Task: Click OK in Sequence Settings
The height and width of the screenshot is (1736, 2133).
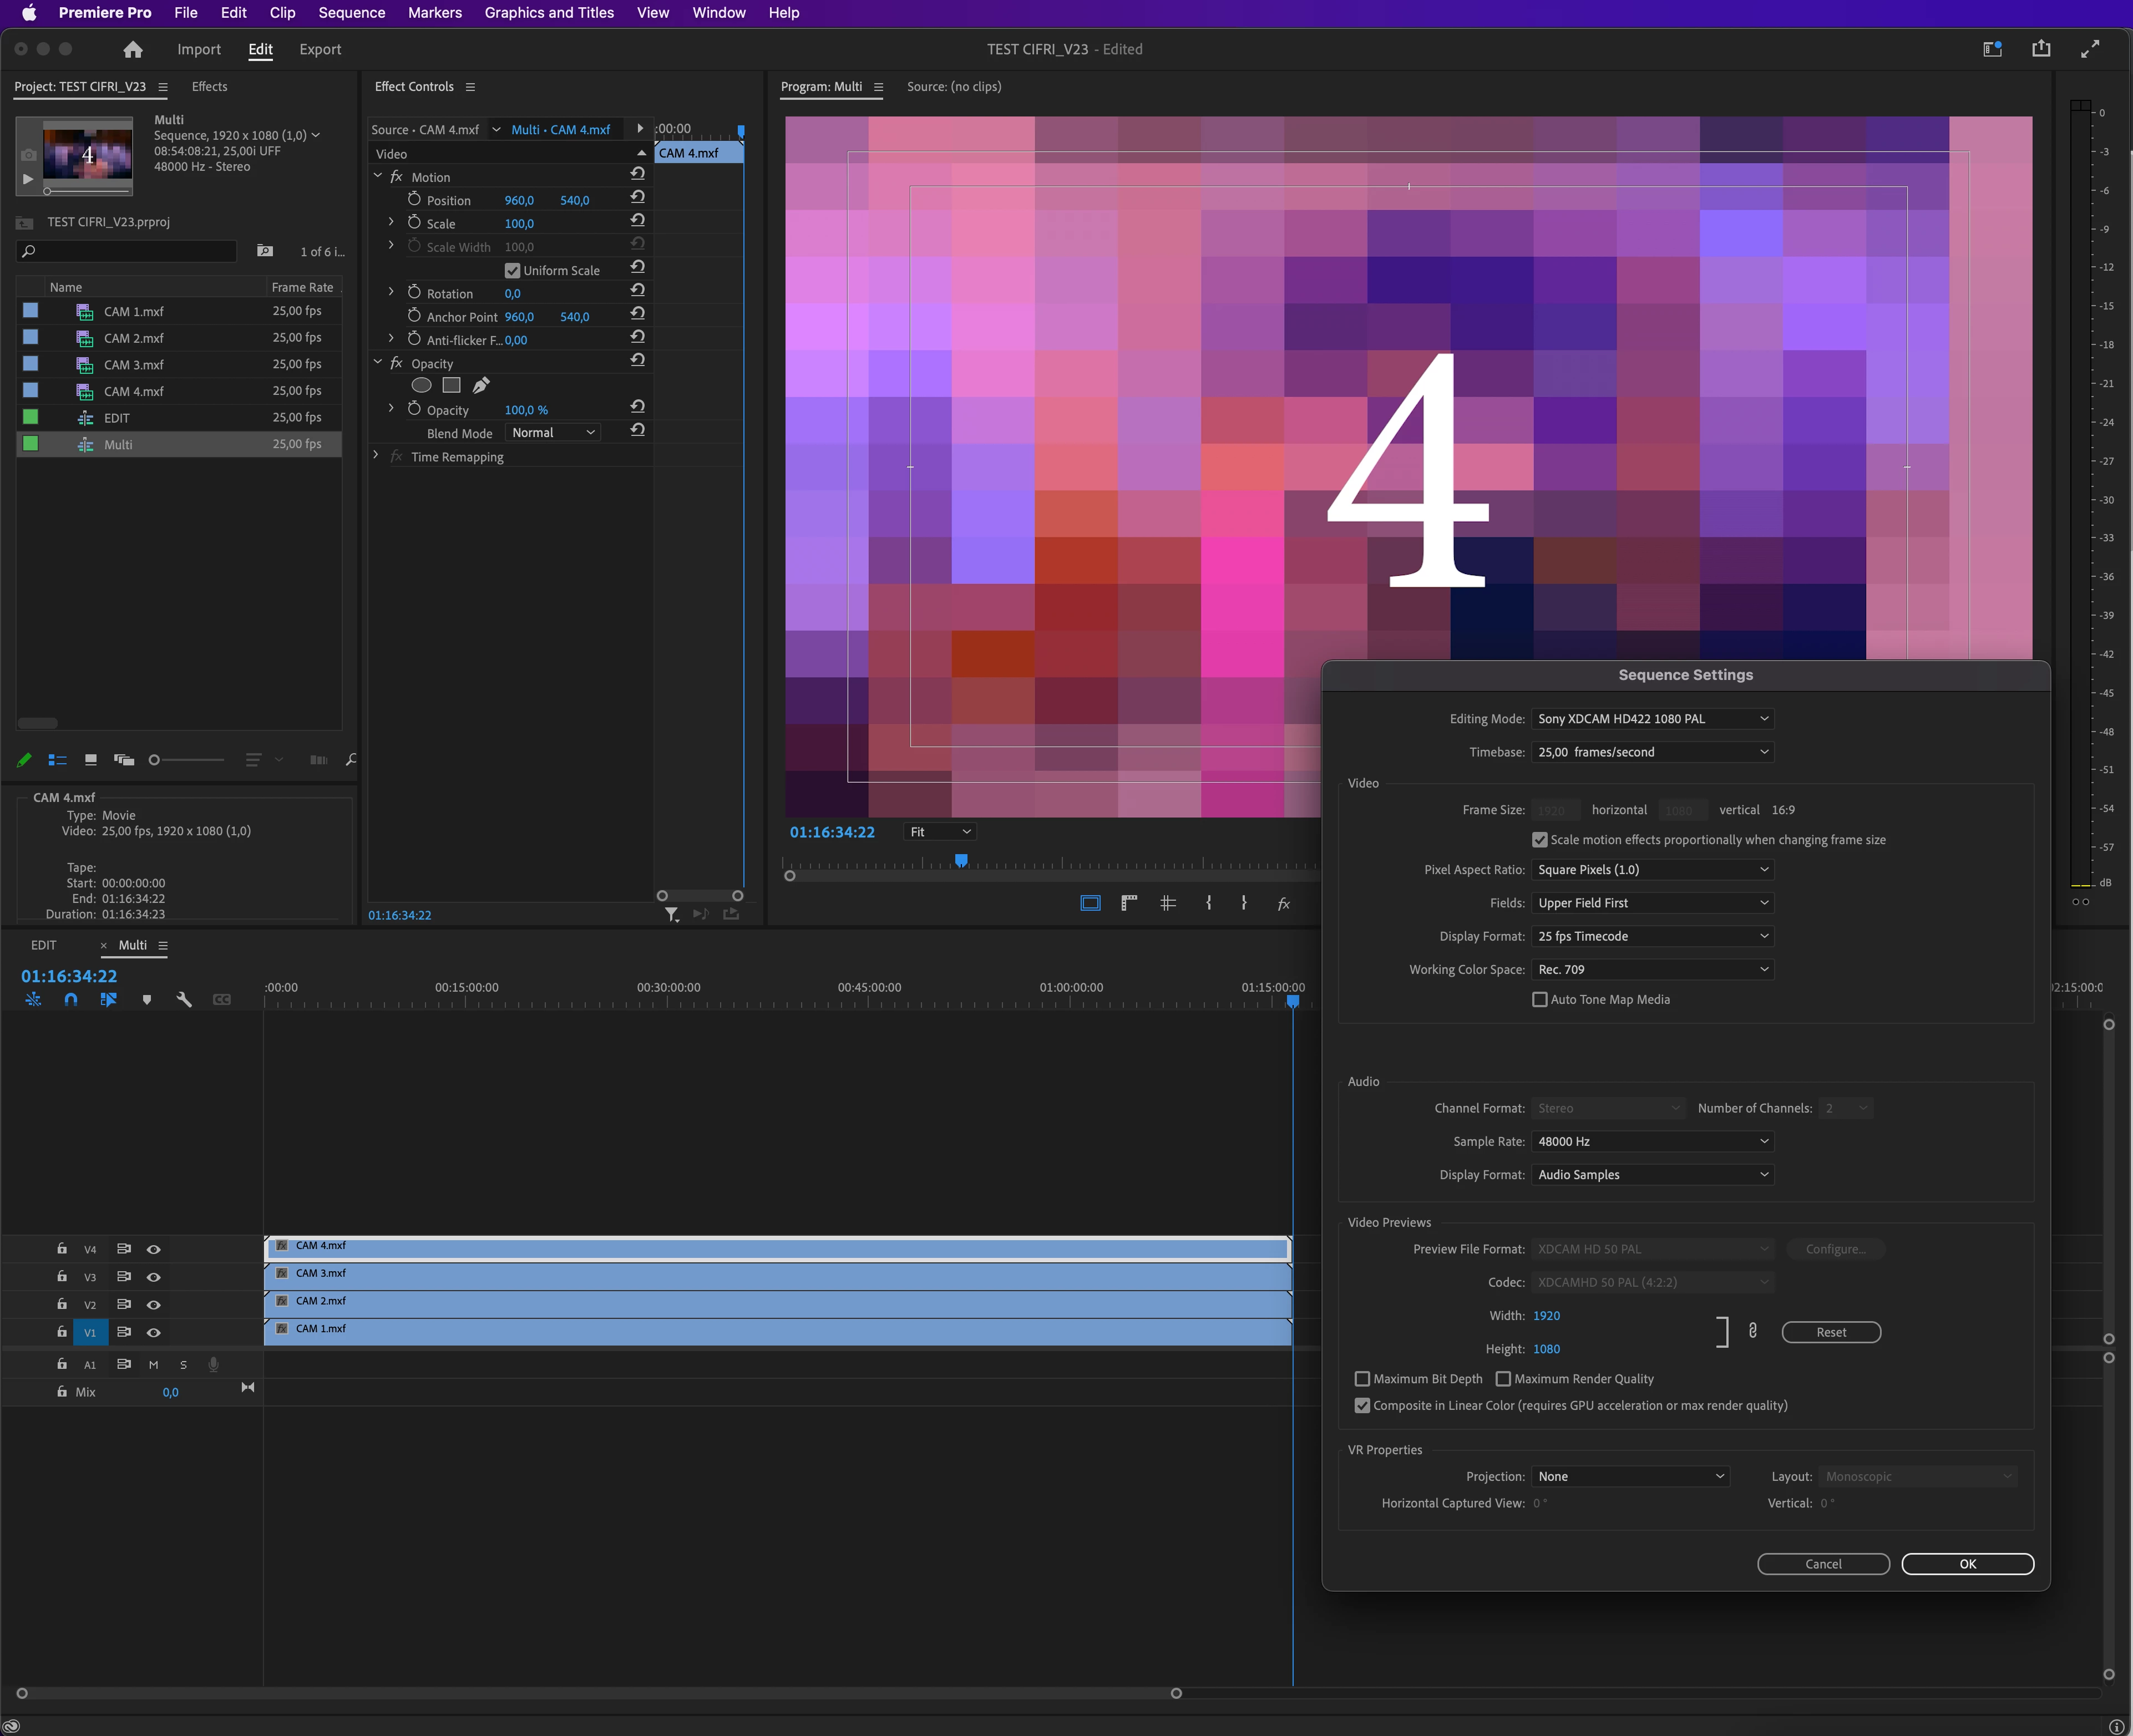Action: (x=1967, y=1564)
